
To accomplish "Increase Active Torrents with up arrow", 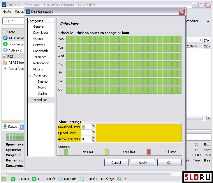I will coord(94,137).
